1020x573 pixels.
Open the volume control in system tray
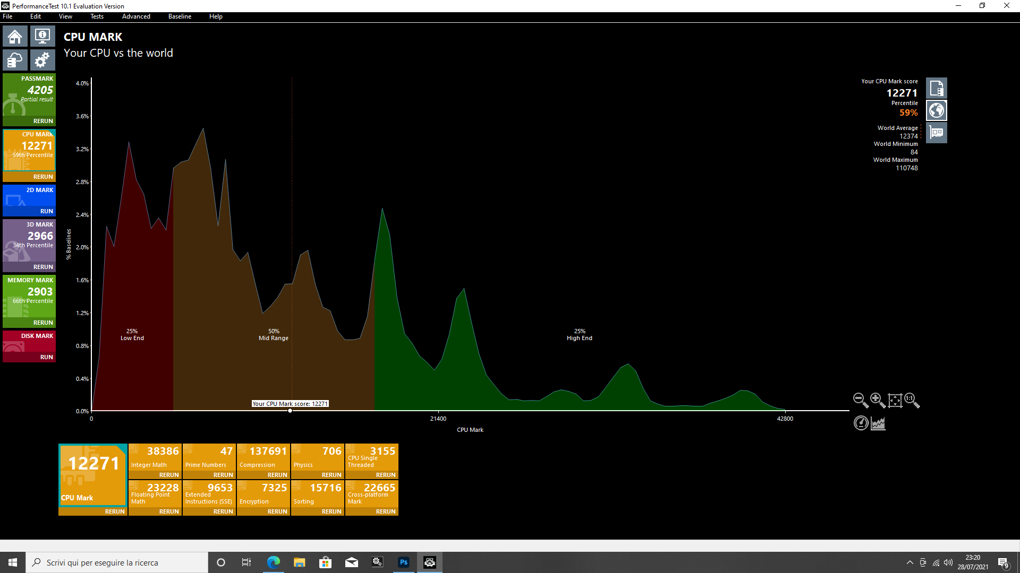coord(948,562)
